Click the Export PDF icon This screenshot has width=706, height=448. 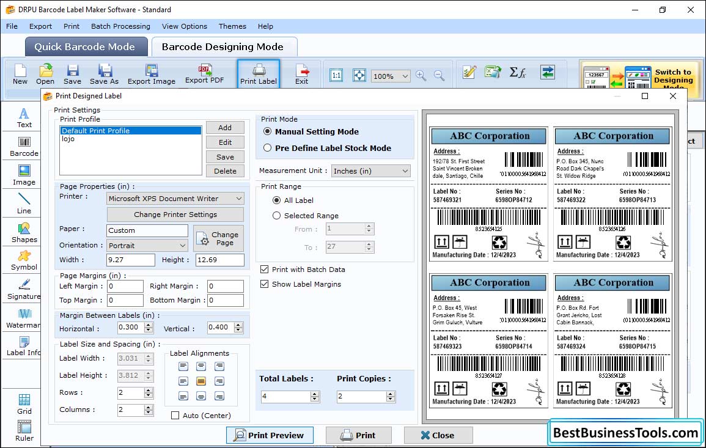204,75
